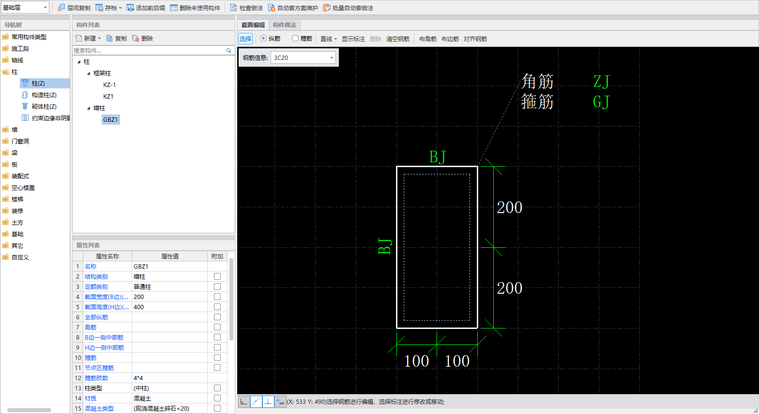Open the 新建 dropdown arrow
Screen dimensions: 759x414
pos(99,38)
